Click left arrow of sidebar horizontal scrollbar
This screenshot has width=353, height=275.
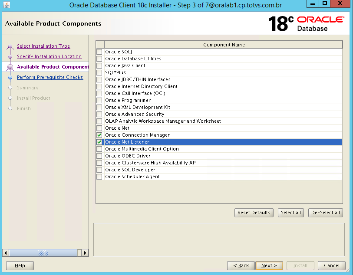click(6, 253)
